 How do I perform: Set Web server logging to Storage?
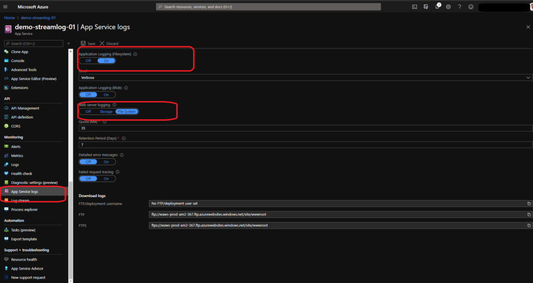(x=106, y=111)
